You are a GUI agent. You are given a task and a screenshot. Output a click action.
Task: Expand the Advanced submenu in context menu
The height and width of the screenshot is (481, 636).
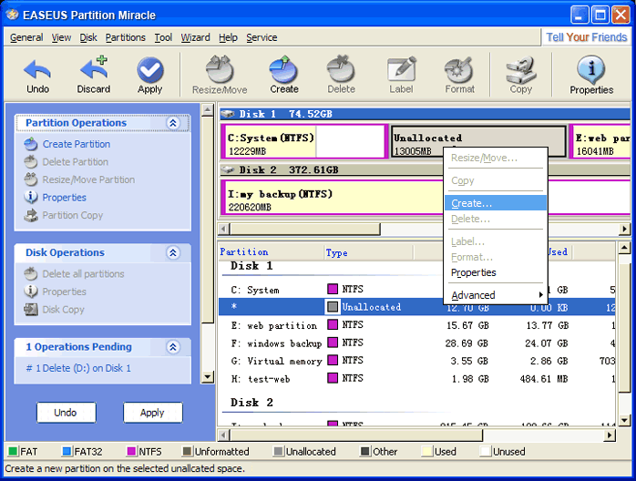pyautogui.click(x=495, y=295)
